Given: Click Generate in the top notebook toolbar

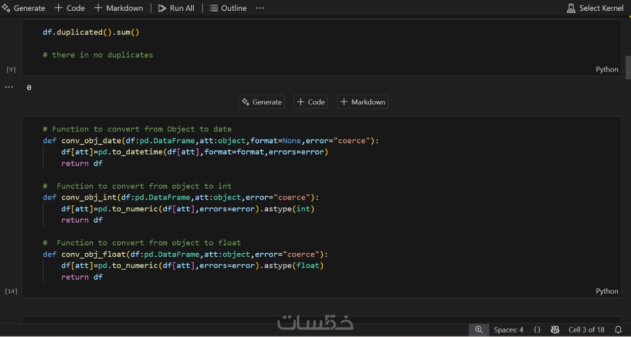Looking at the screenshot, I should [x=23, y=8].
